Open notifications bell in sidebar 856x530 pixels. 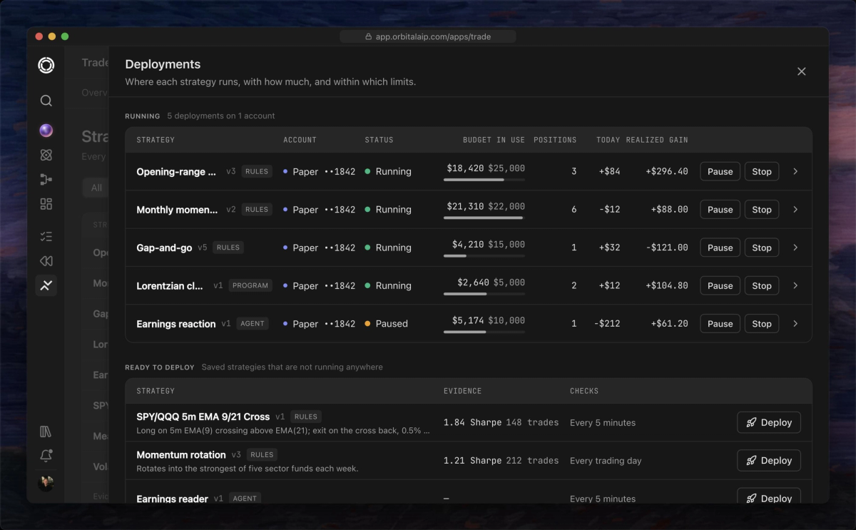46,456
